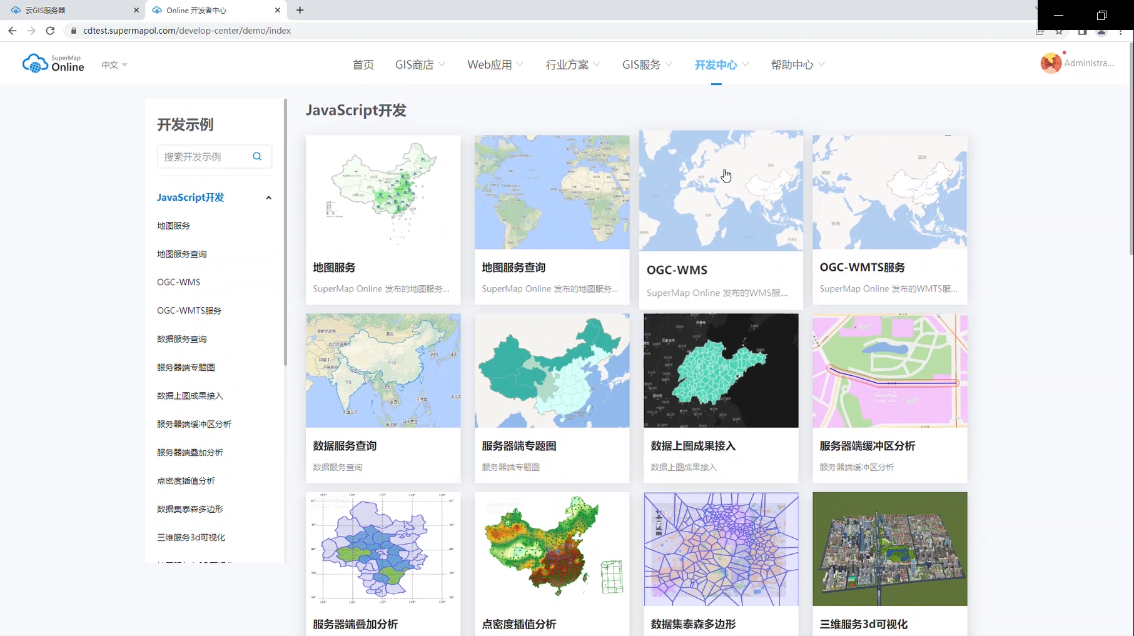1134x636 pixels.
Task: Click the Administra... username text
Action: pyautogui.click(x=1089, y=63)
